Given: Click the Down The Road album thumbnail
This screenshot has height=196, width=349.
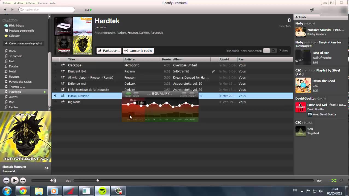Looking at the screenshot, I should 303,85.
